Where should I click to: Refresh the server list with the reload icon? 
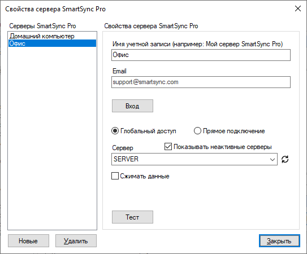click(285, 159)
